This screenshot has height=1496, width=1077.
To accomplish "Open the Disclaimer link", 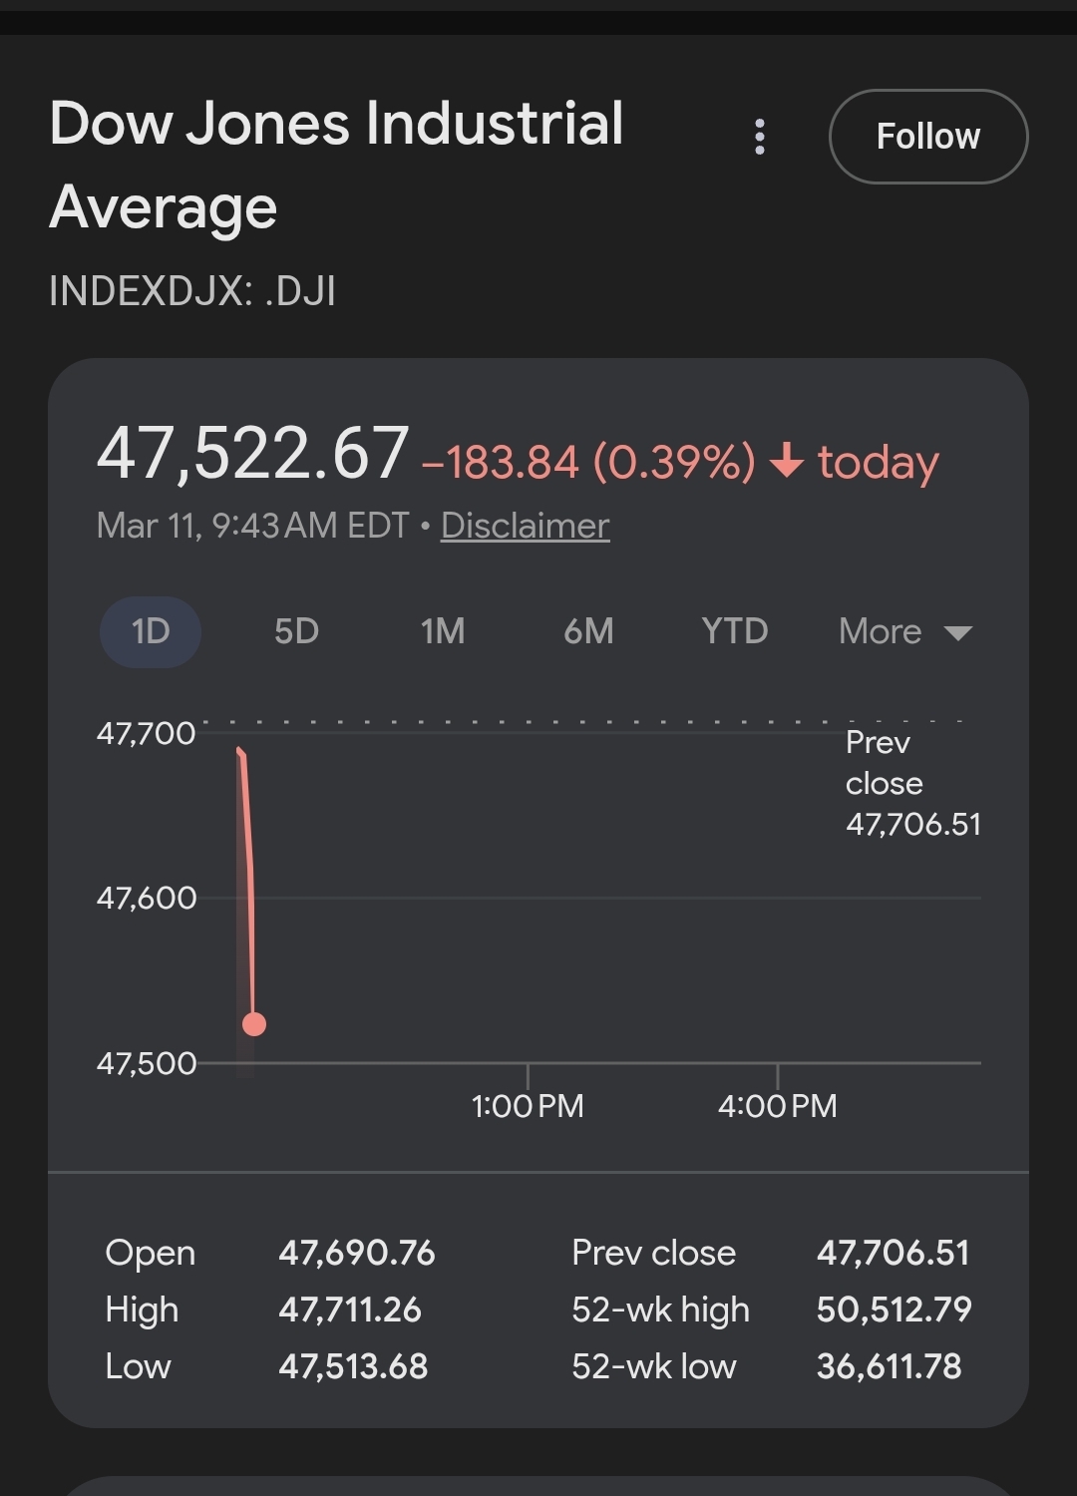I will [525, 526].
